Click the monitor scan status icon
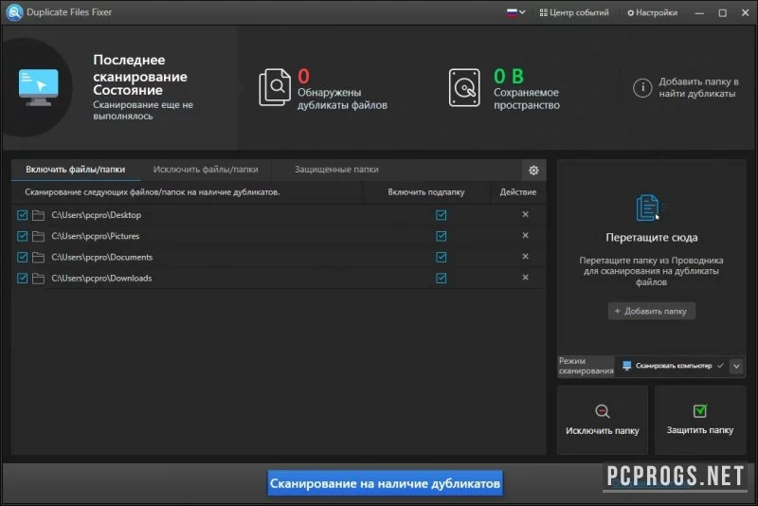The height and width of the screenshot is (506, 758). tap(38, 87)
